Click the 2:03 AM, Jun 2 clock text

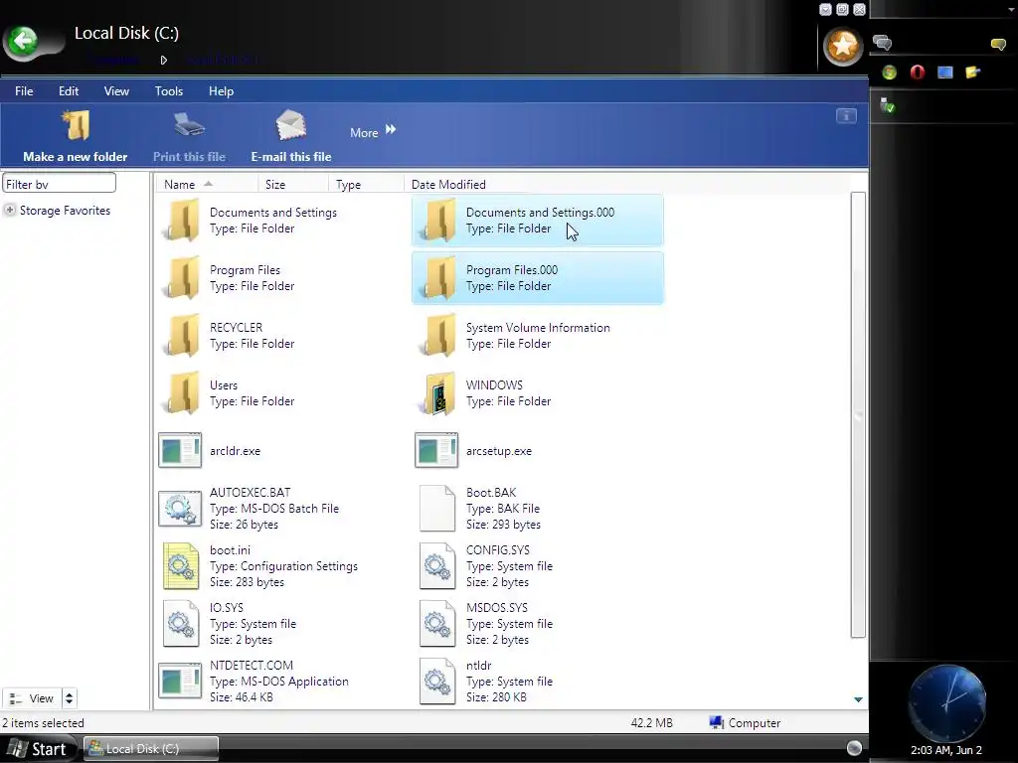point(946,750)
